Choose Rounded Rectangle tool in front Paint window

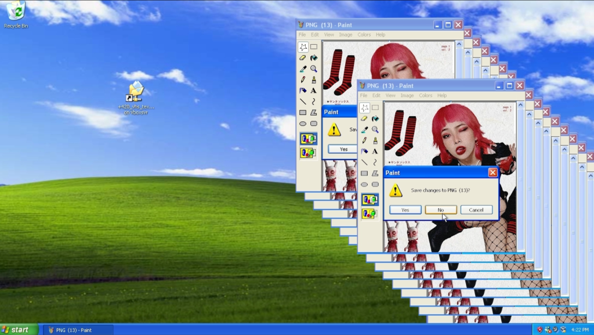click(375, 185)
